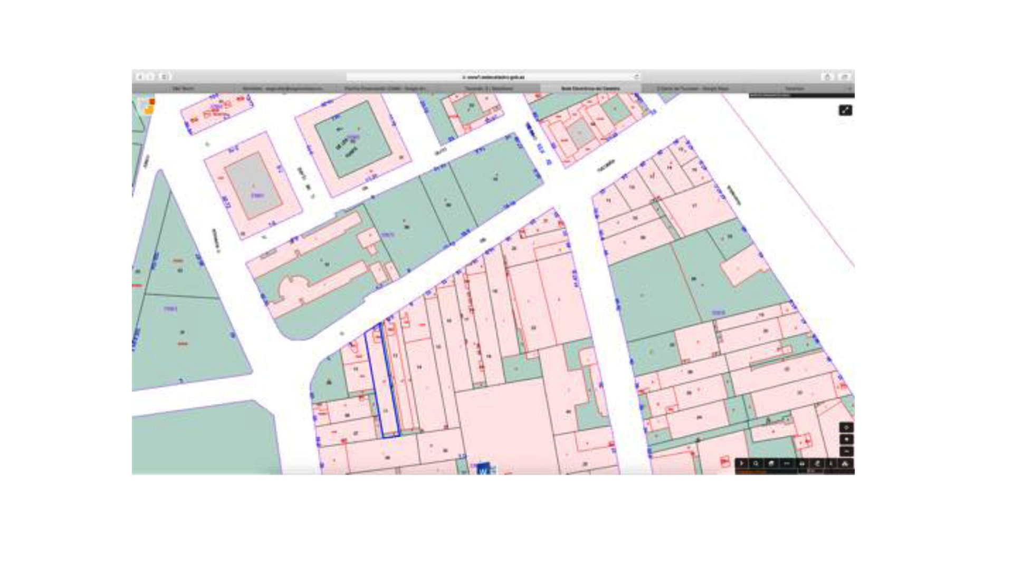Open the magnifier search tool in map toolbar
The image size is (1013, 585).
pyautogui.click(x=756, y=463)
